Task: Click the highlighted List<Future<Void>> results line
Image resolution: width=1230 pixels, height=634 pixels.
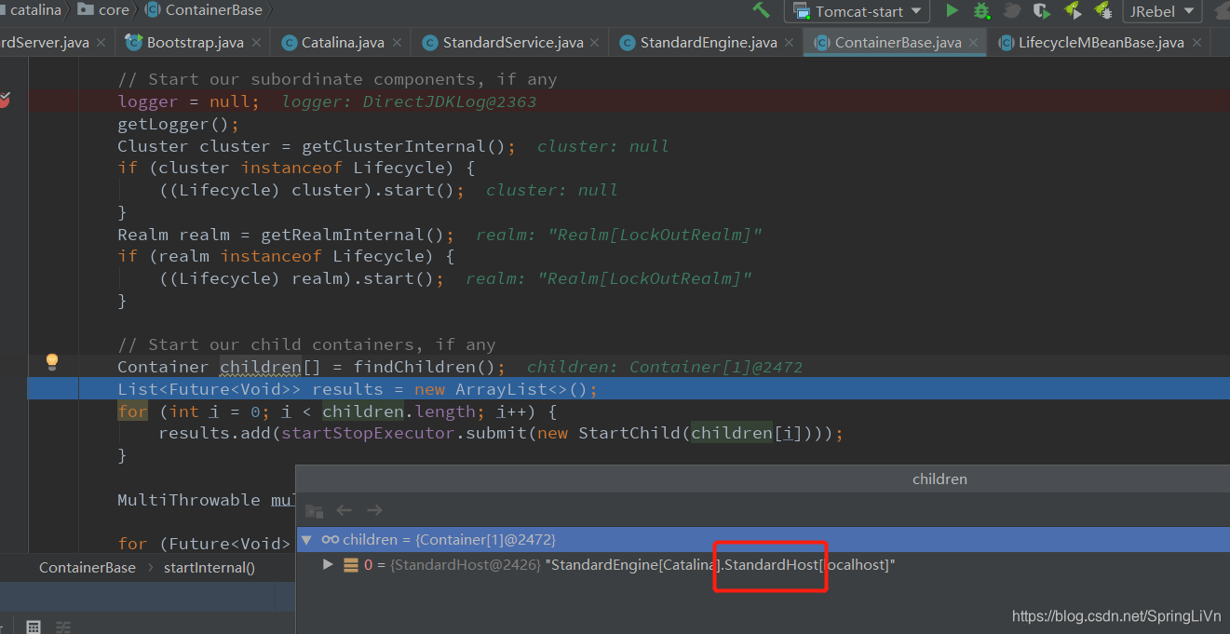Action: click(629, 388)
